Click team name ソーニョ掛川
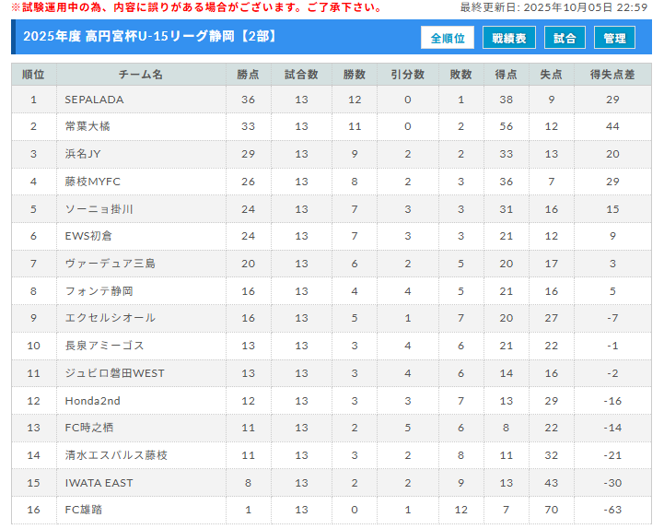 point(99,209)
